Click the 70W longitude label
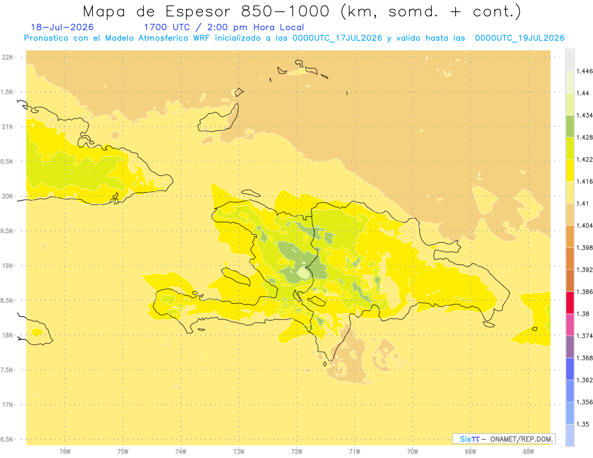Viewport: 593px width, 458px height. click(x=413, y=451)
